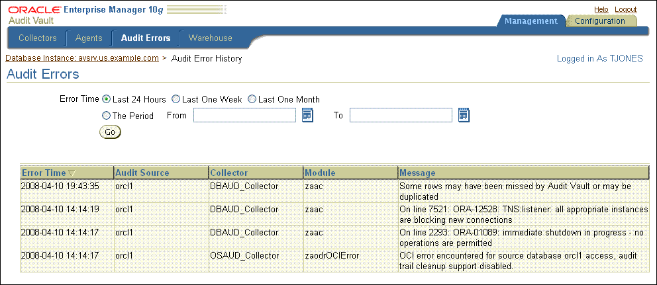657x285 pixels.
Task: Click the Logout link
Action: point(626,9)
